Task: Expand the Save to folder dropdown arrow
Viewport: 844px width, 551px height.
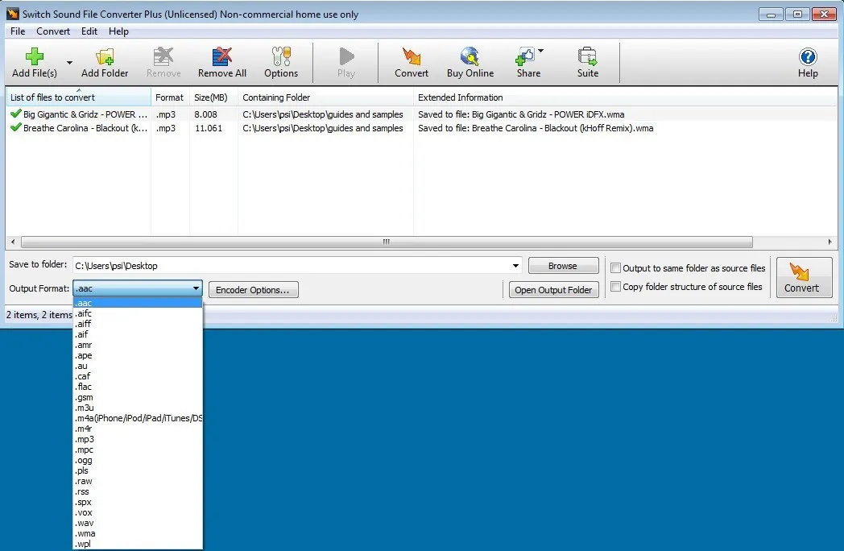Action: tap(515, 266)
